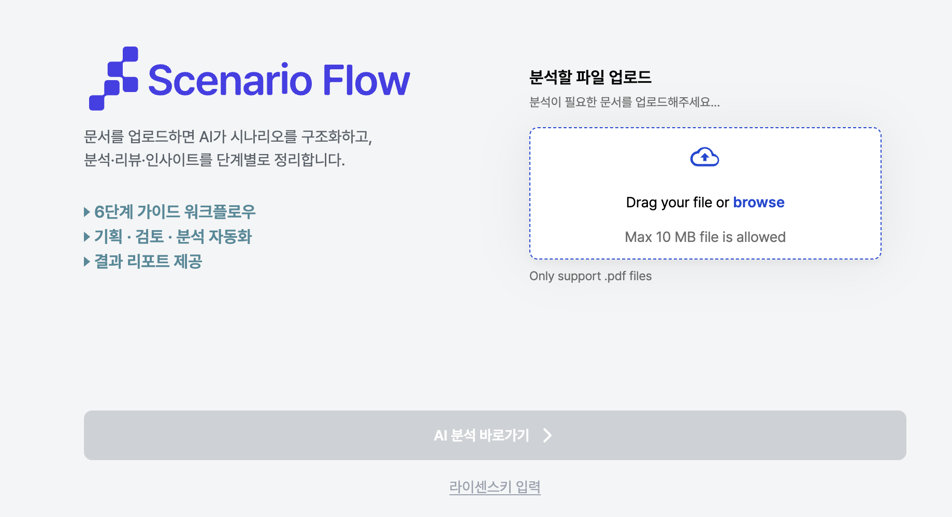The width and height of the screenshot is (952, 517).
Task: Click the 분석할 파일 업로드 heading
Action: coord(590,78)
